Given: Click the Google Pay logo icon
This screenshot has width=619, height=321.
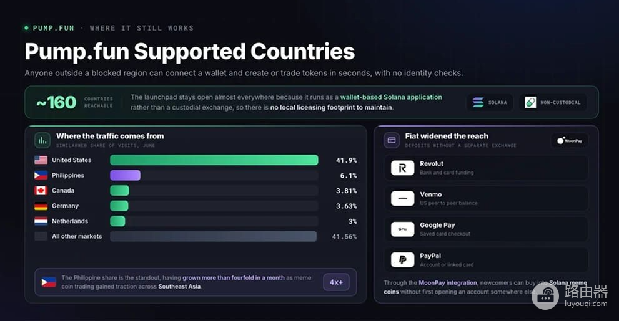Looking at the screenshot, I should click(x=402, y=229).
